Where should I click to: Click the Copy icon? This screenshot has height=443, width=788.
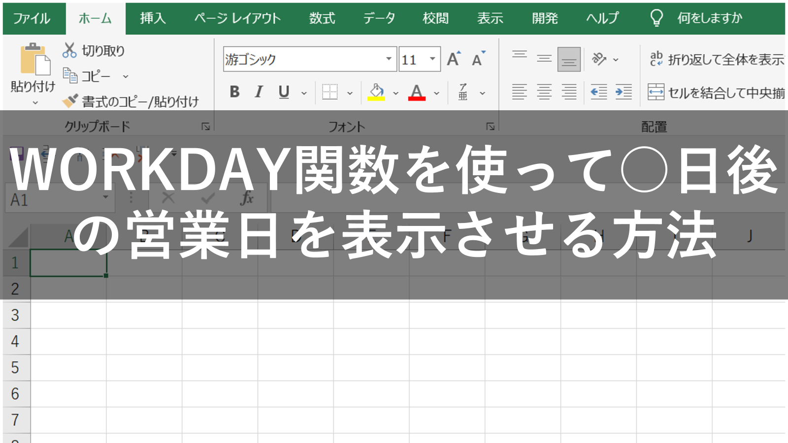[70, 76]
